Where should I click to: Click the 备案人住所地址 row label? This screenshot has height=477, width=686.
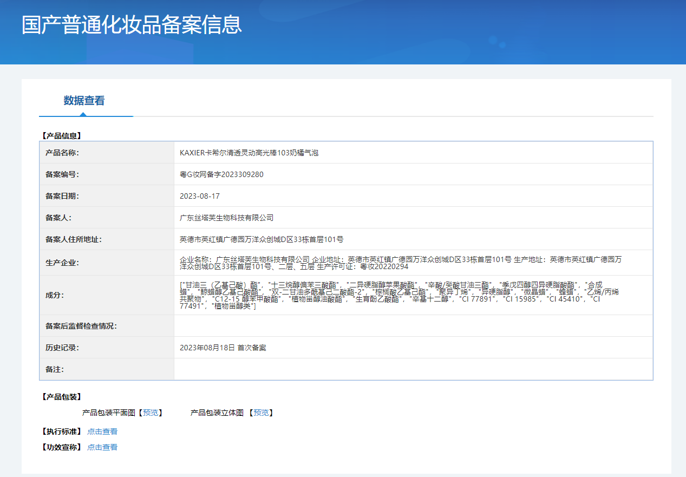pos(74,239)
